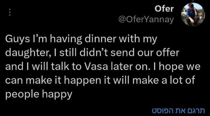Open the profile via display name Ofer
The width and height of the screenshot is (210, 116).
pos(164,9)
